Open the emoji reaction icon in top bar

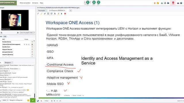(158, 3)
